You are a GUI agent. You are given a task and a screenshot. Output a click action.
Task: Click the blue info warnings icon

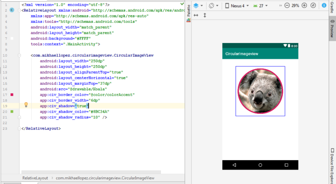(324, 6)
